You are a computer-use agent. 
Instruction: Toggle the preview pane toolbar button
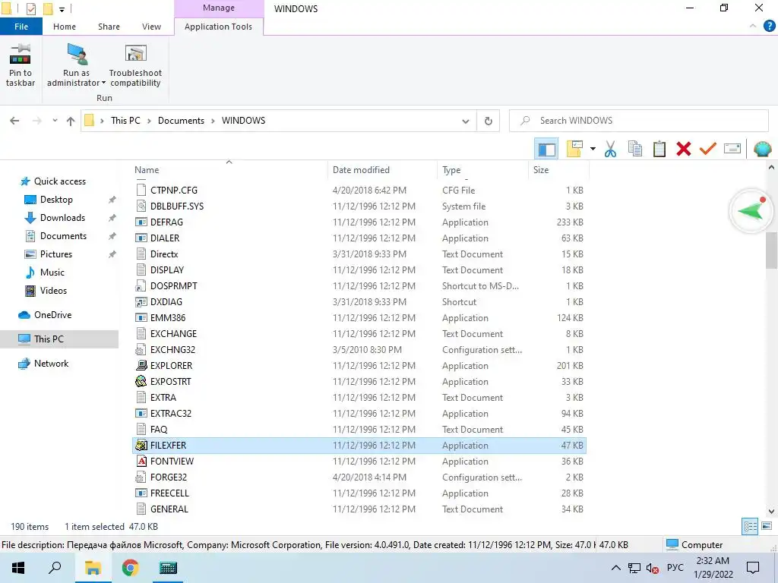point(546,149)
